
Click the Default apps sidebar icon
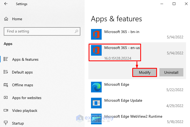click(x=6, y=72)
